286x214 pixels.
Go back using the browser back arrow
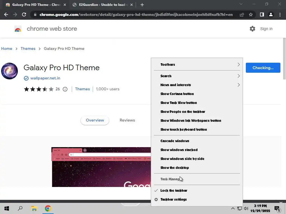tap(6, 14)
